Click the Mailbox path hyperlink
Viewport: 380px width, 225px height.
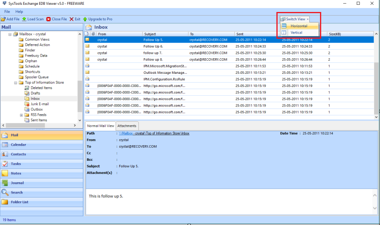pos(154,133)
